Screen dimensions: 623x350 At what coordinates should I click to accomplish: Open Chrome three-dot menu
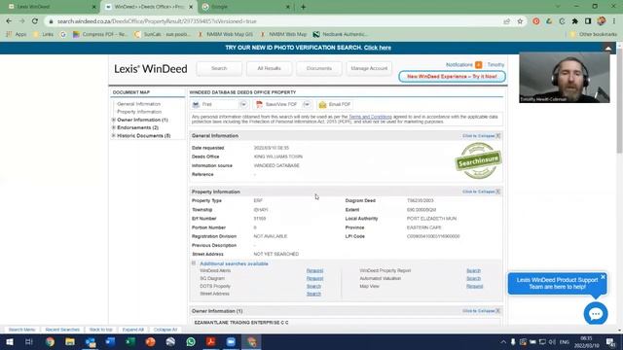click(614, 21)
